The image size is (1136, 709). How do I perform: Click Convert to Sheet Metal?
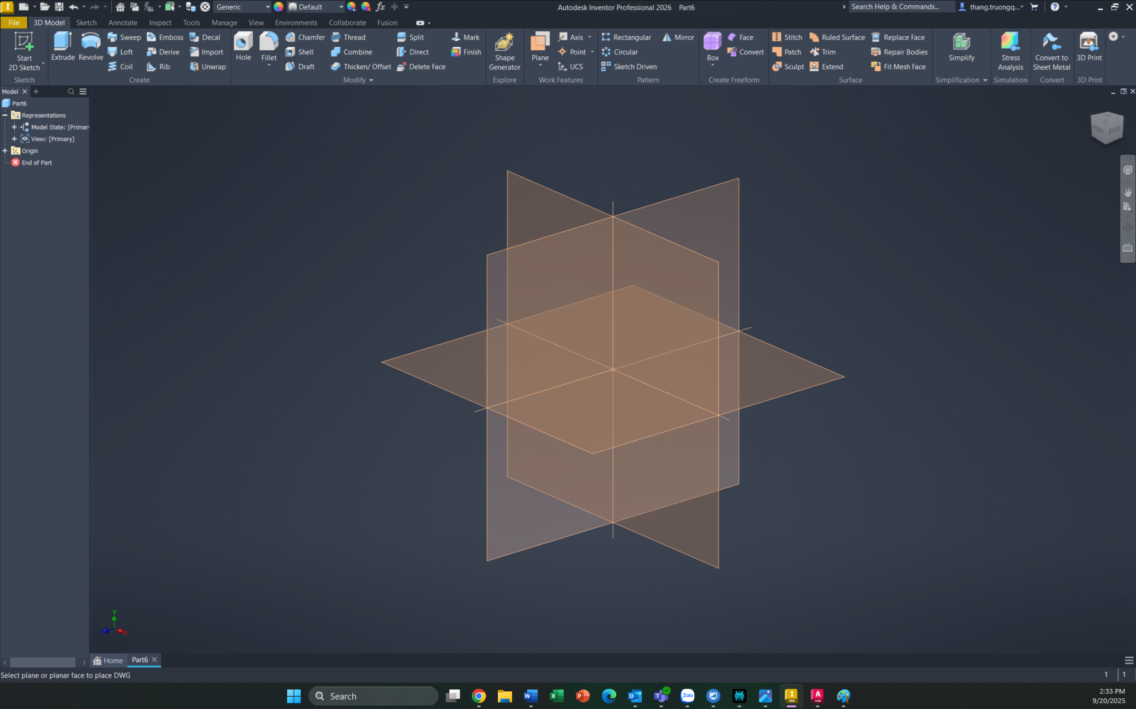1051,51
